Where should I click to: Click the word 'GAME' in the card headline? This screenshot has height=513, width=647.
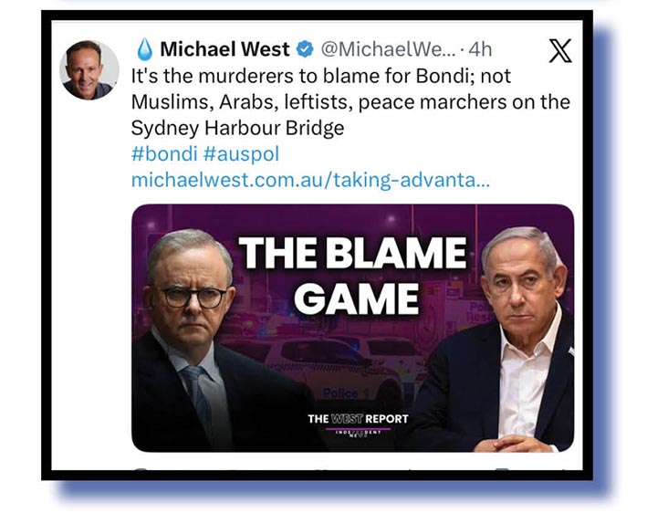(x=357, y=299)
